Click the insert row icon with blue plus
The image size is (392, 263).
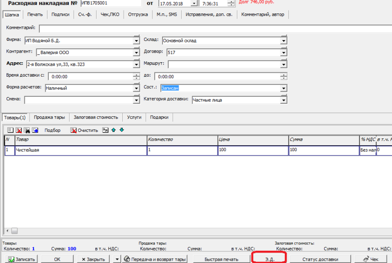click(35, 130)
